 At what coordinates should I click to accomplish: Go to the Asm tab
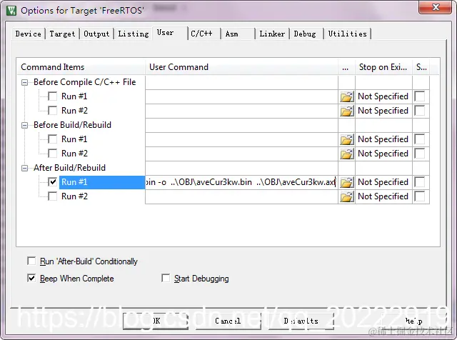click(x=236, y=34)
